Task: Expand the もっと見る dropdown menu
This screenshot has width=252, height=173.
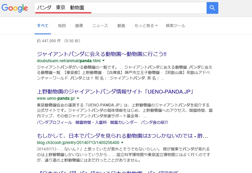Action: coord(146,26)
